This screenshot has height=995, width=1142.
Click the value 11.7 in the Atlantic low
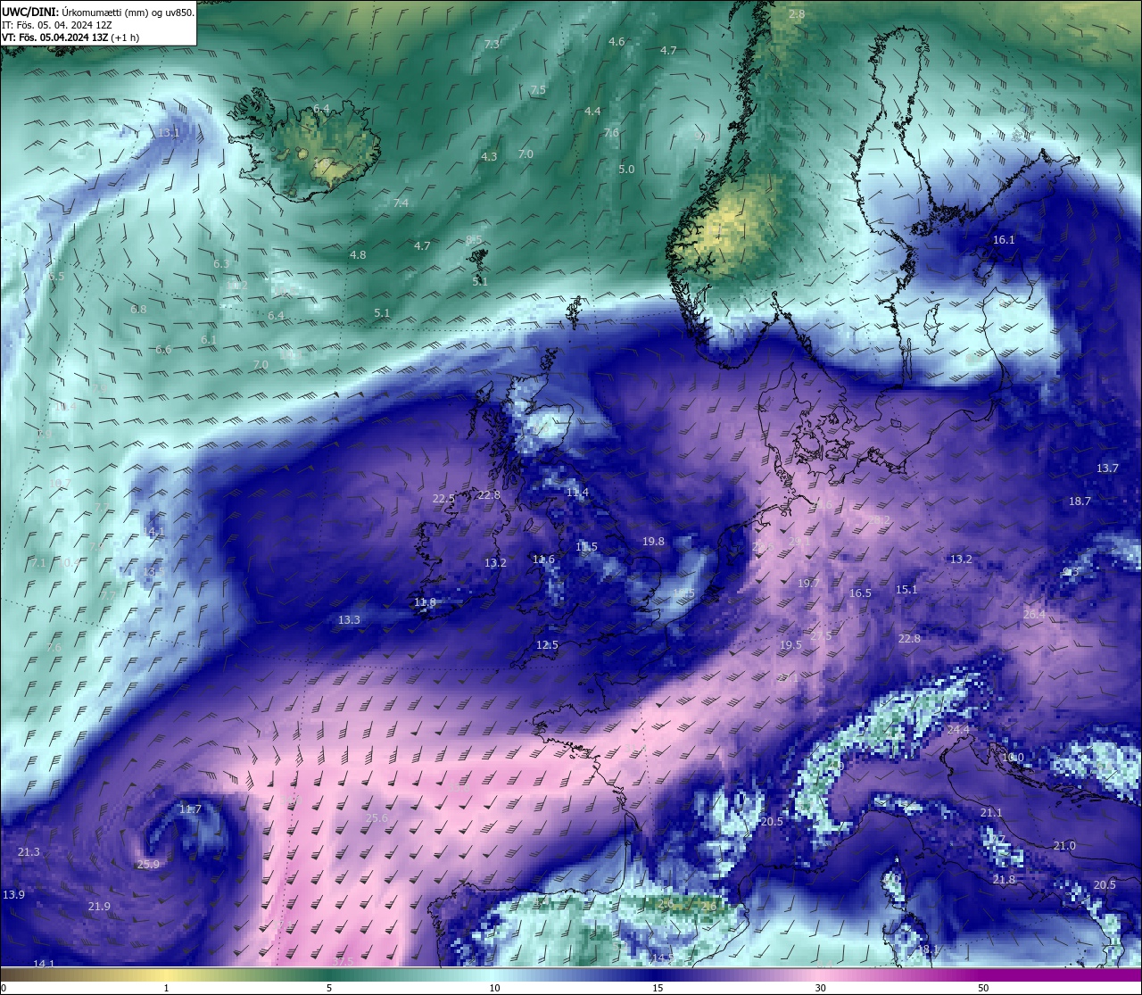(x=190, y=809)
